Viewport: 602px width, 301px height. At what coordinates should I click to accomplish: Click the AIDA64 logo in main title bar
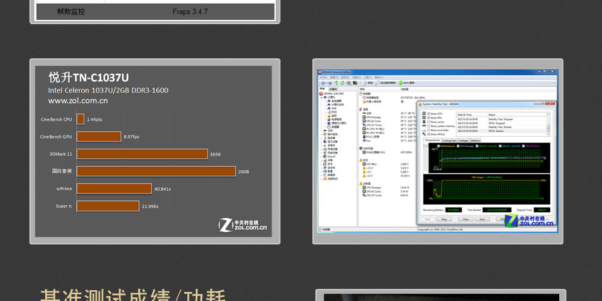point(320,72)
